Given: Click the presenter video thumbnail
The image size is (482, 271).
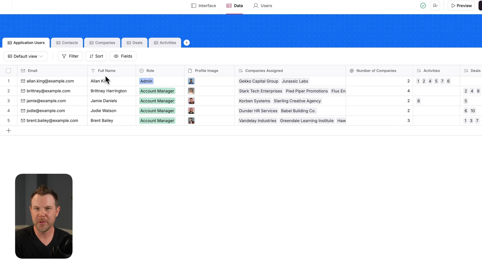Looking at the screenshot, I should tap(44, 216).
